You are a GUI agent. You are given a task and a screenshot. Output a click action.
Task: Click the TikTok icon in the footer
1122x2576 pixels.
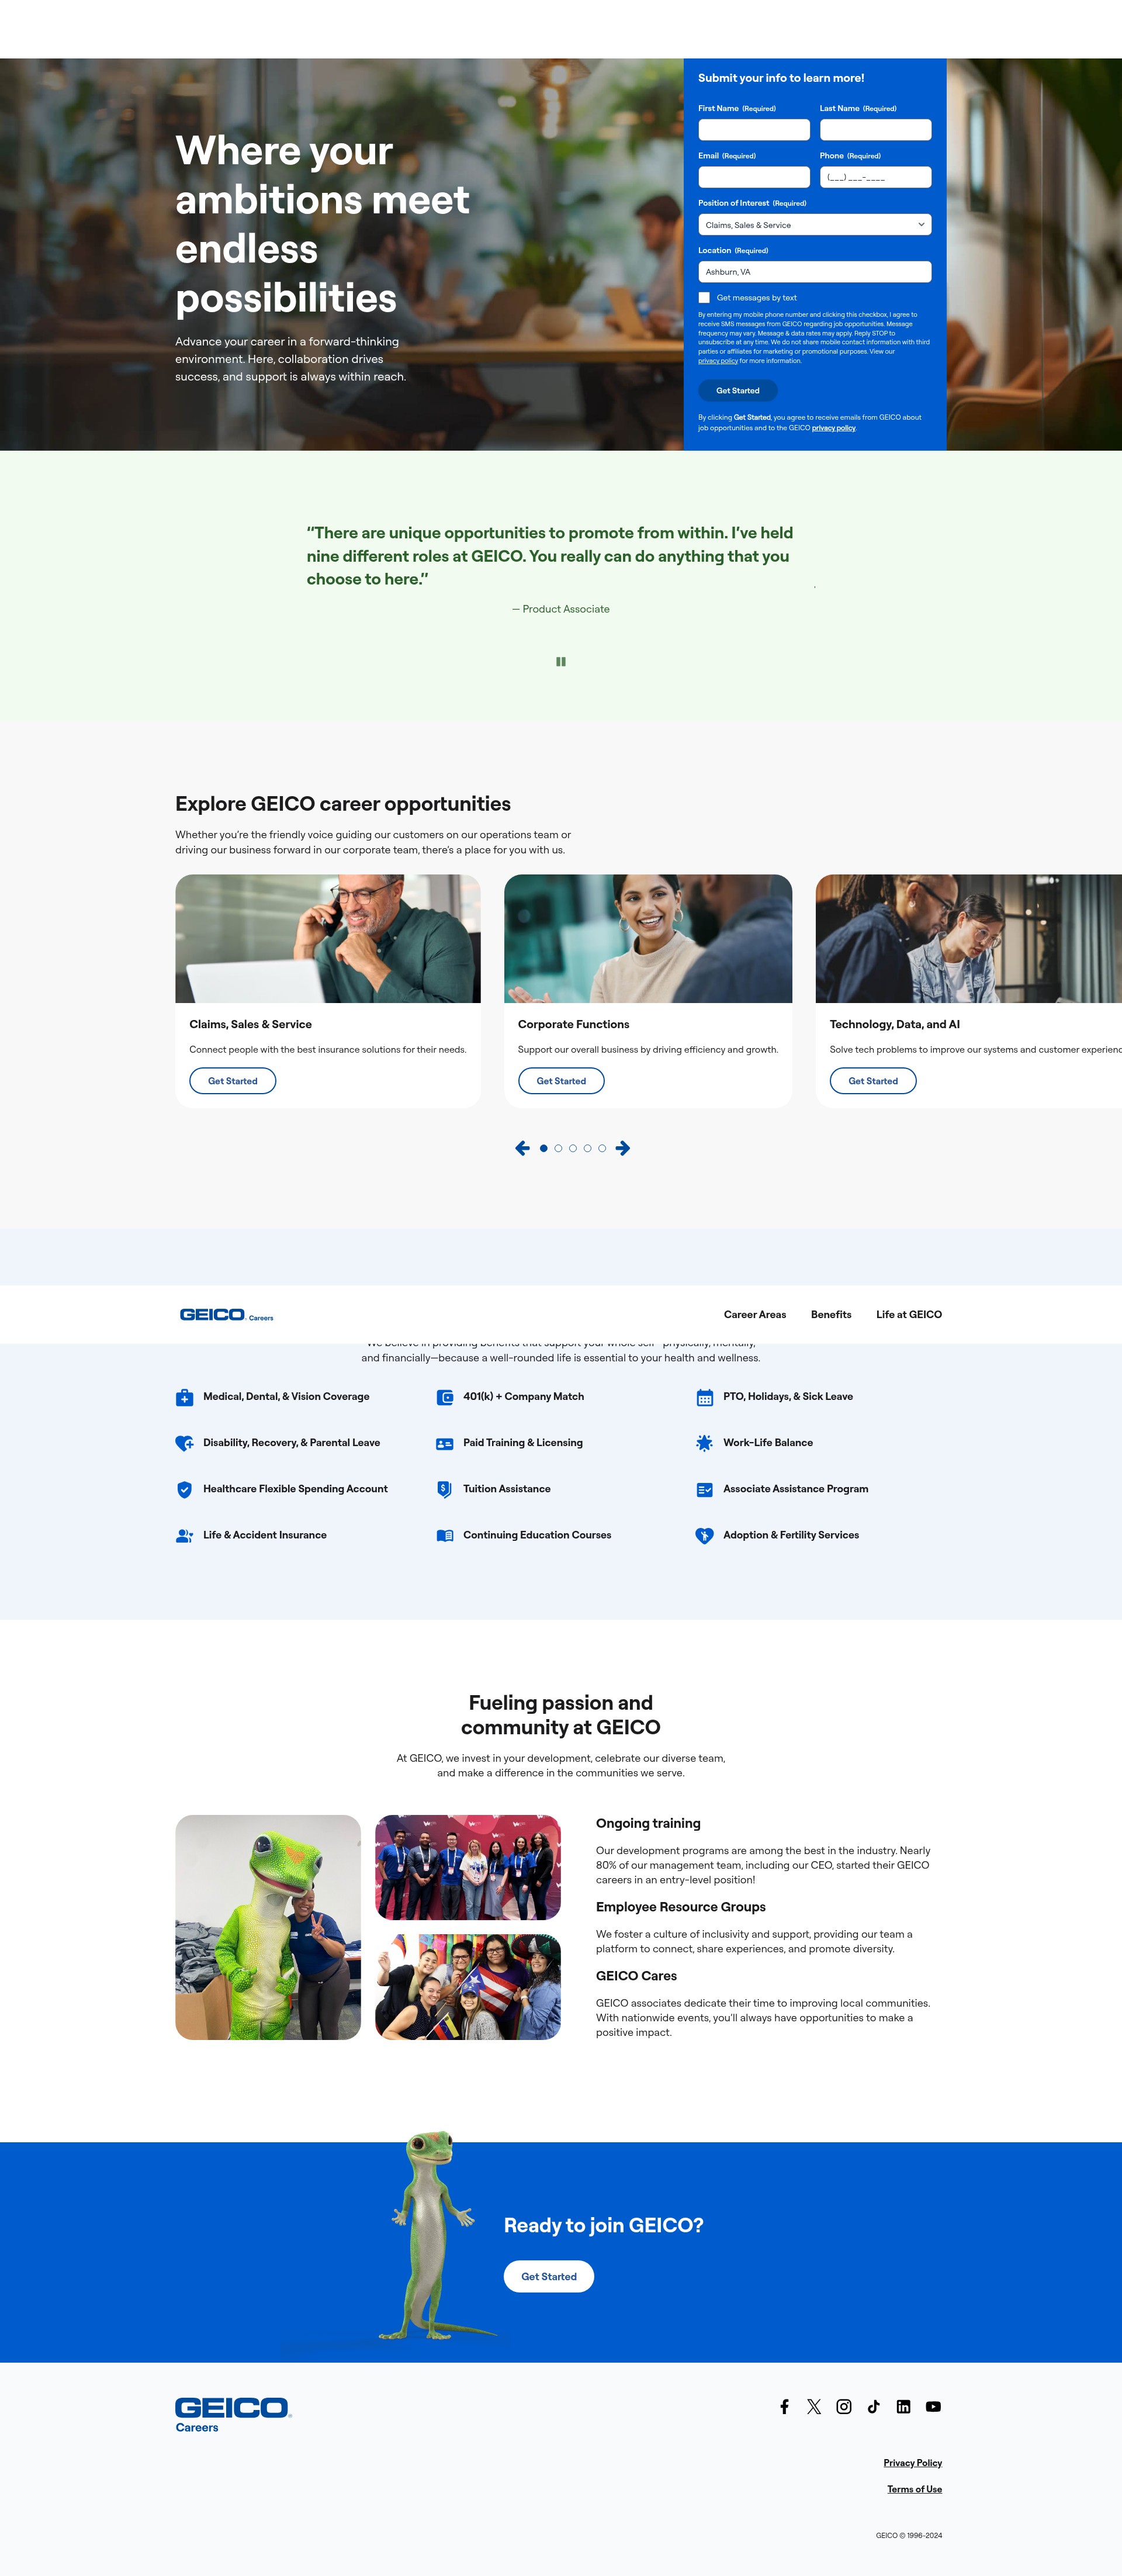(x=874, y=2407)
